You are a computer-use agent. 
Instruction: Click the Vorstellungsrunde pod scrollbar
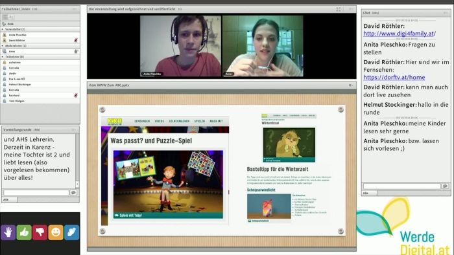(77, 161)
